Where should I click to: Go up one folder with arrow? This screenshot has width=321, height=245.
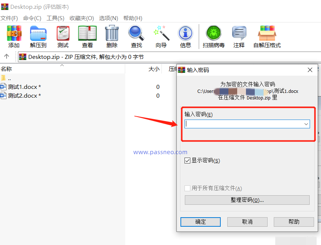[x=7, y=56]
